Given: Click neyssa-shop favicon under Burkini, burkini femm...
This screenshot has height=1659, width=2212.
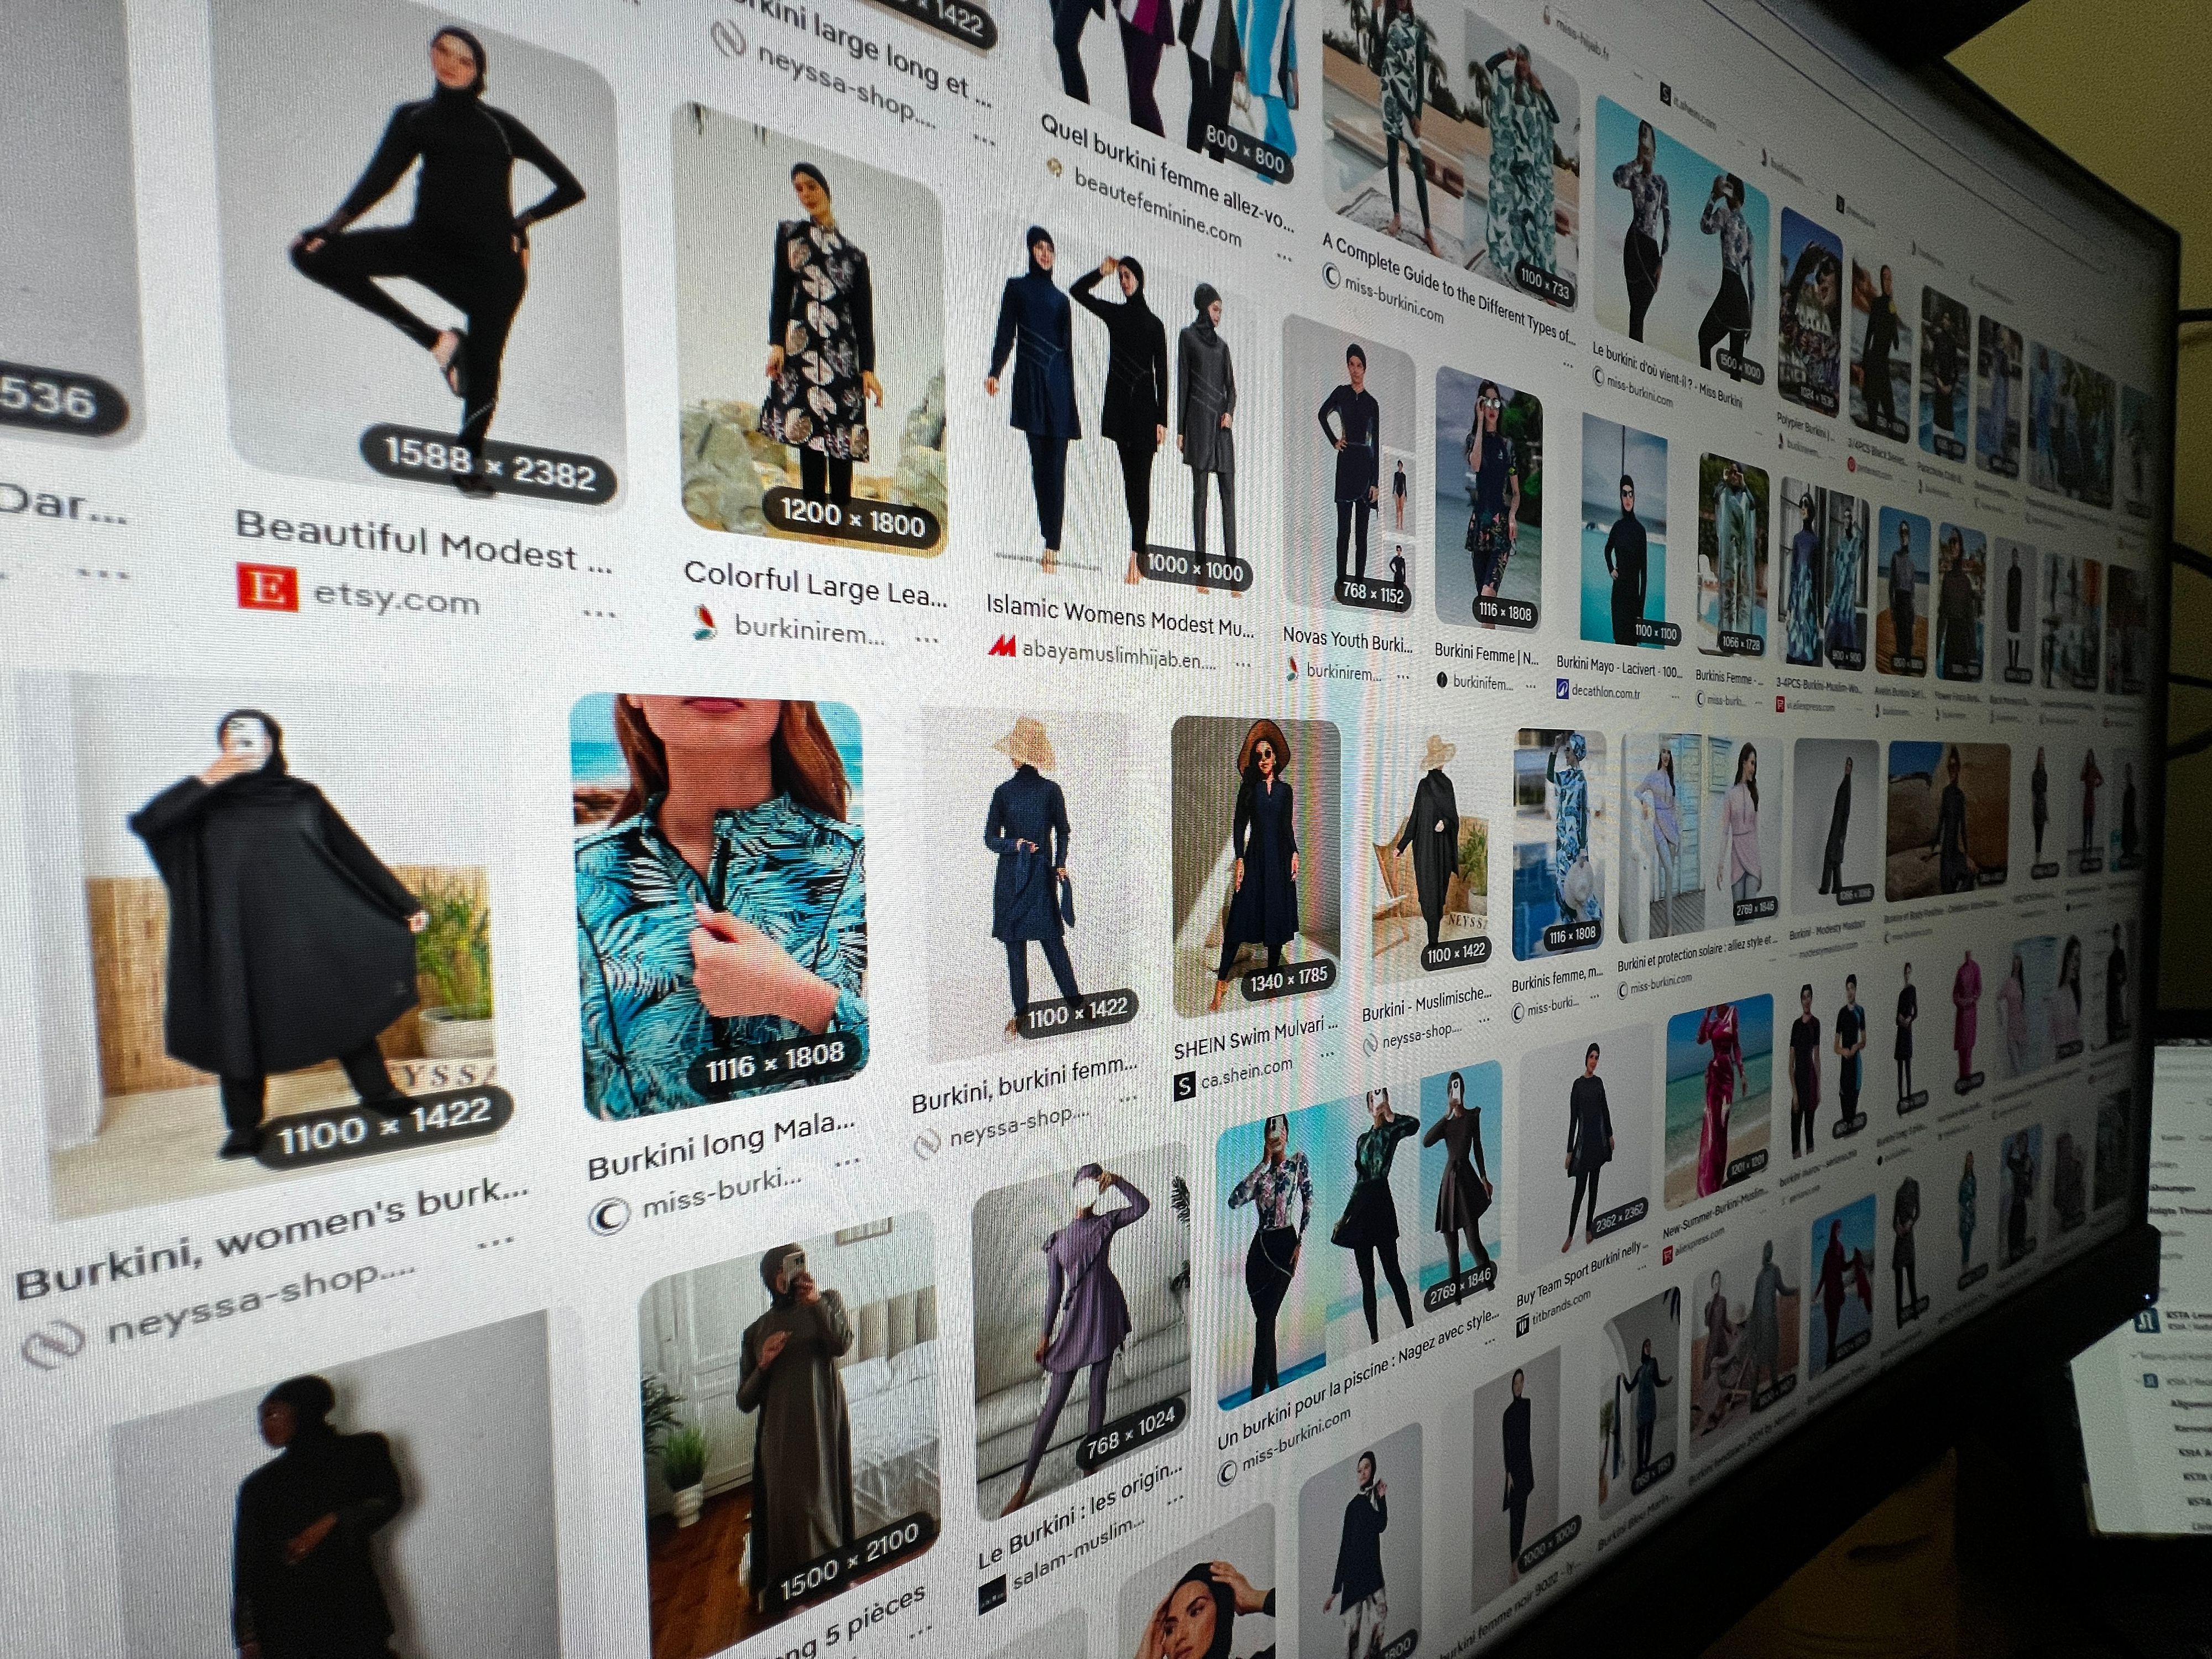Looking at the screenshot, I should coord(928,1142).
